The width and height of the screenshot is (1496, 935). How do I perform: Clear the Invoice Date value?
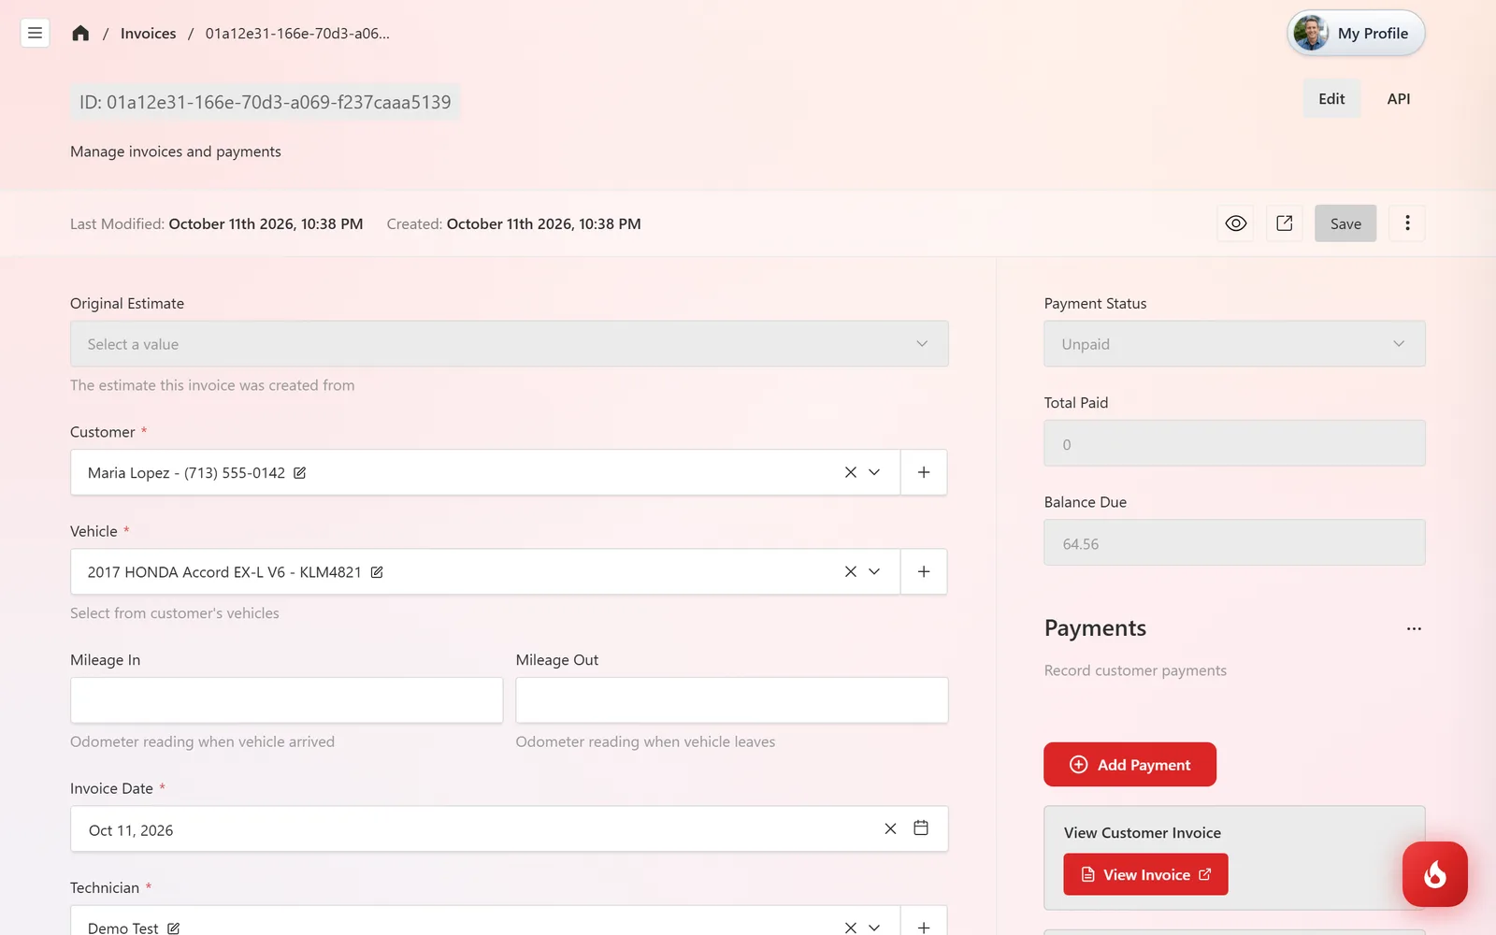click(890, 828)
